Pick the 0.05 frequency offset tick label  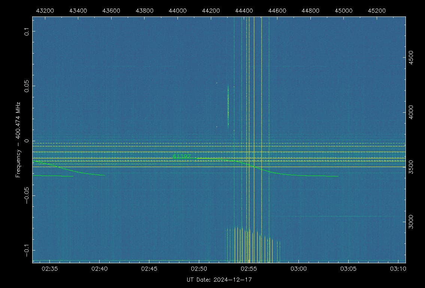[26, 86]
